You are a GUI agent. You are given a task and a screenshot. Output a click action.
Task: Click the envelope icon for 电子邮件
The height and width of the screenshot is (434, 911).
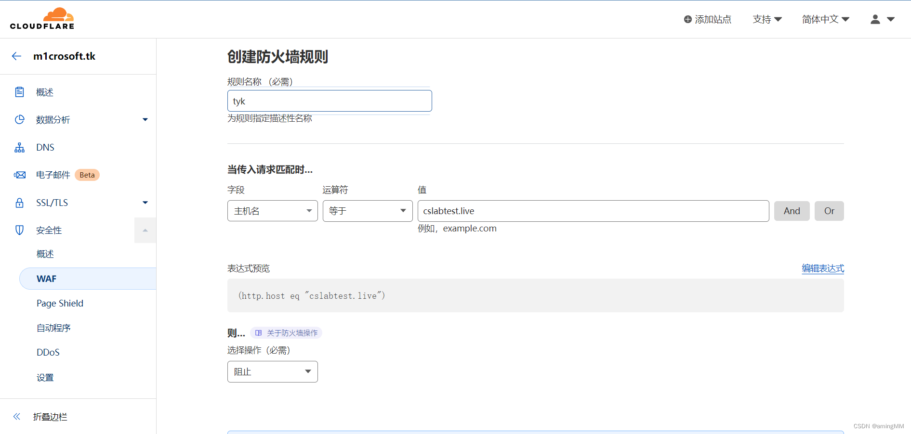[19, 175]
